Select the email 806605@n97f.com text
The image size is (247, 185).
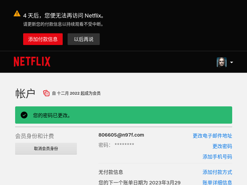pos(121,135)
